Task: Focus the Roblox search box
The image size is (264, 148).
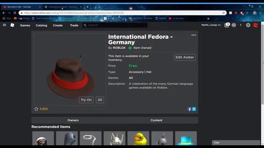Action: point(115,25)
